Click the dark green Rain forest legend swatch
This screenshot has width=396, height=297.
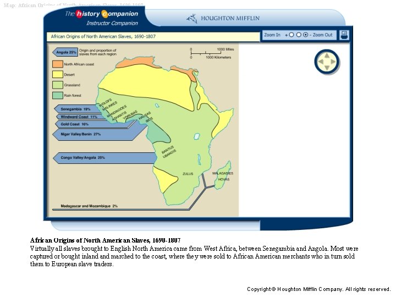tap(58, 95)
